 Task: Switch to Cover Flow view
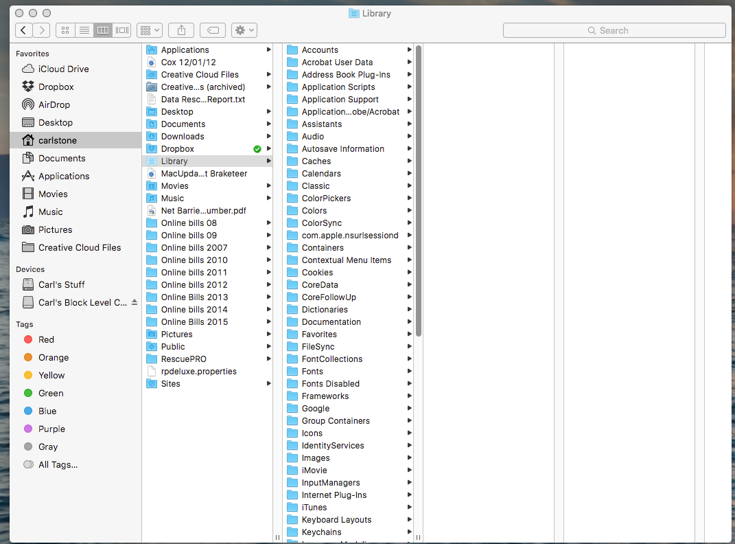[x=122, y=30]
